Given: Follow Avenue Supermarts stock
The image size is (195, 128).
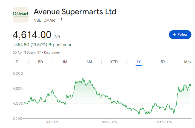Looking at the screenshot, I should (x=180, y=35).
